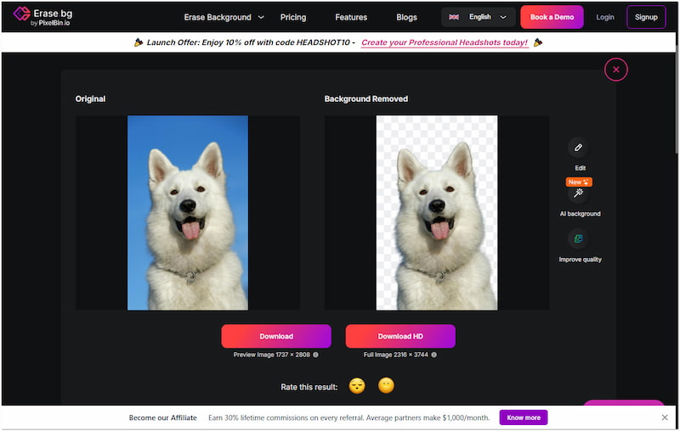Click info icon beside Preview Image size
The image size is (680, 431).
click(x=315, y=355)
